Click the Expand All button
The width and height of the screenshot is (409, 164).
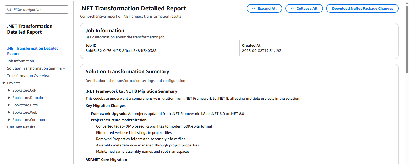pyautogui.click(x=264, y=8)
